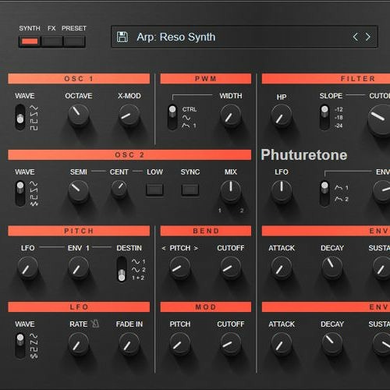390x390 pixels.
Task: Click upper envelope ATTACK knob
Action: (x=282, y=268)
